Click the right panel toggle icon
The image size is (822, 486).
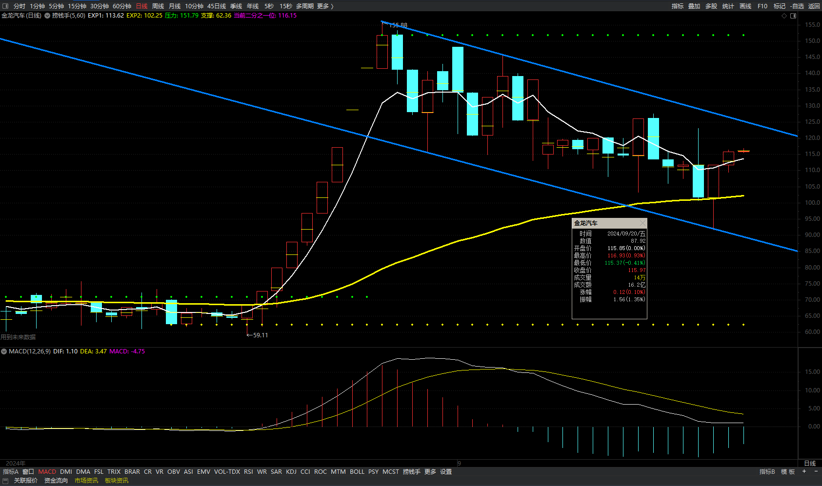click(x=793, y=16)
